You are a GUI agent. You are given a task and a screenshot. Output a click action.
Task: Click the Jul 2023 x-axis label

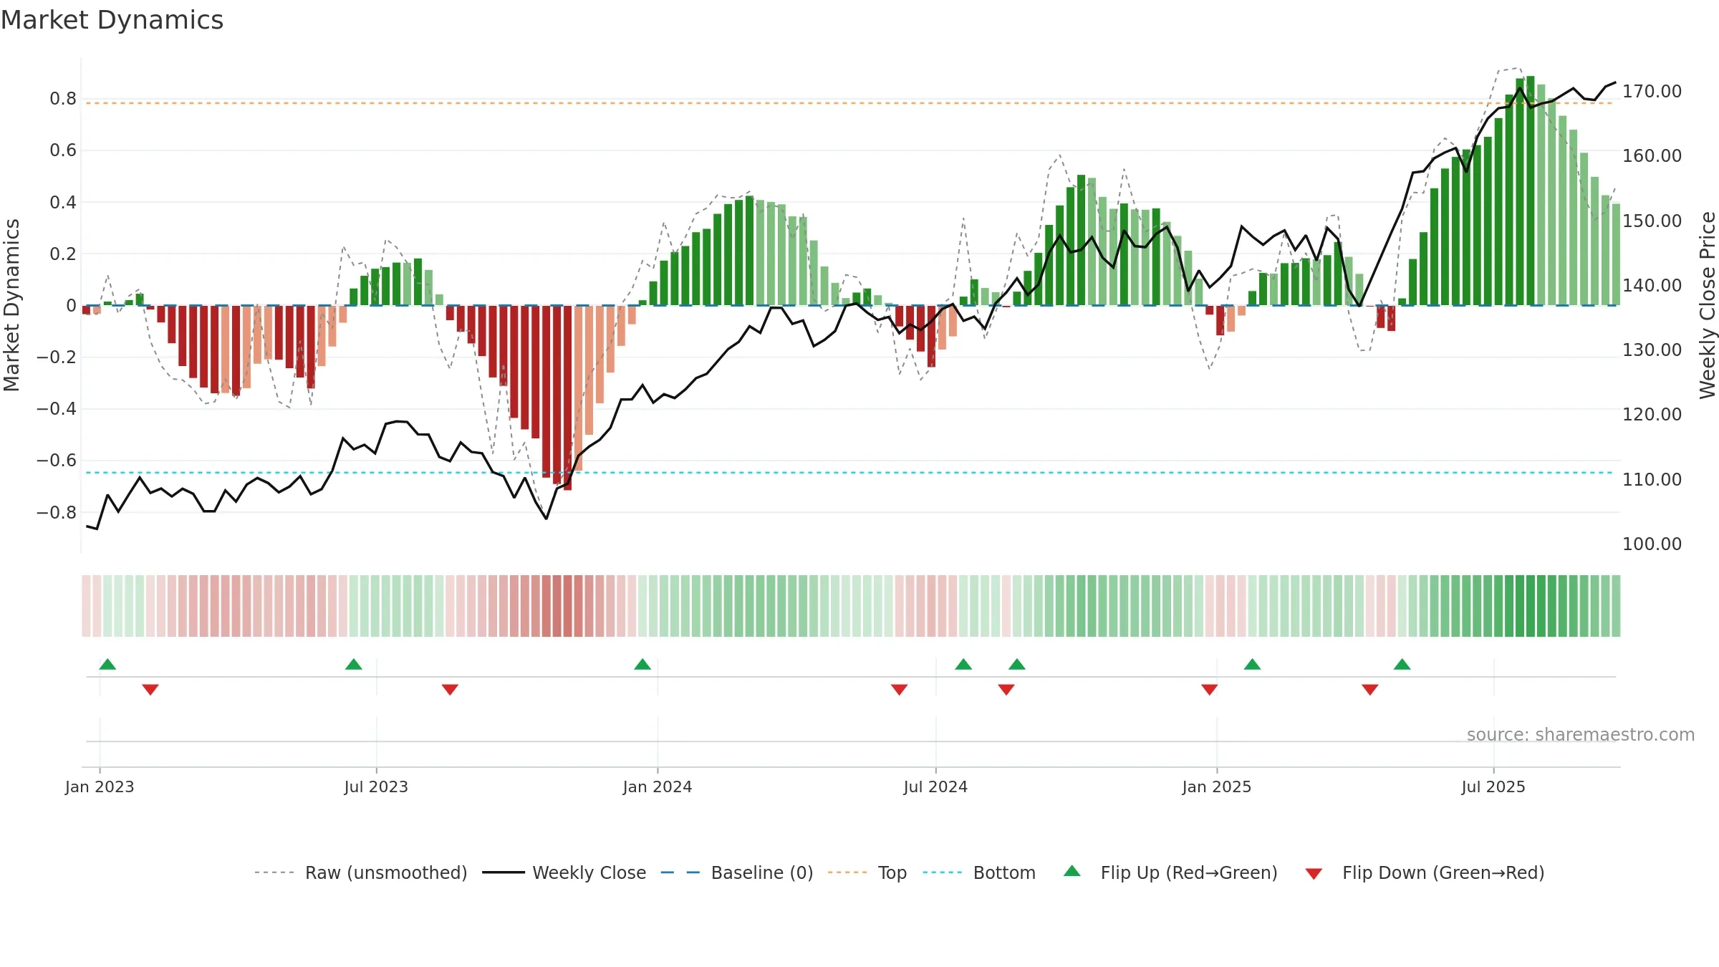[376, 786]
